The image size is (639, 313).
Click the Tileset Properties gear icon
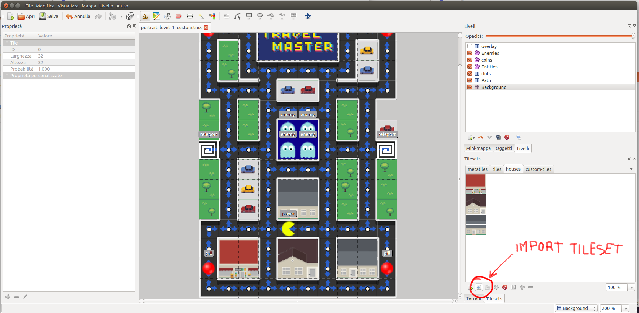click(496, 287)
